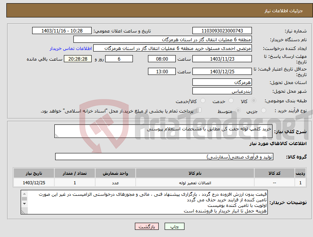
Task: Click the buyer notes scrollbar thumb
Action: click(24, 199)
